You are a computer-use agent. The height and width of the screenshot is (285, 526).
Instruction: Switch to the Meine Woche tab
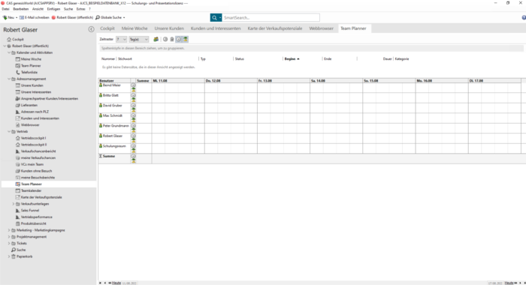[x=135, y=28]
